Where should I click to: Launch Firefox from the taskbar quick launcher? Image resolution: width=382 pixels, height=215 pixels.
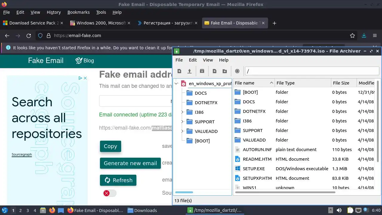52,210
